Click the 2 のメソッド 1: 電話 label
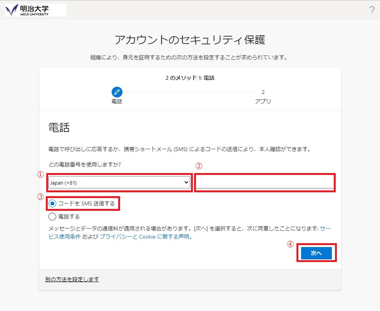 pyautogui.click(x=190, y=78)
